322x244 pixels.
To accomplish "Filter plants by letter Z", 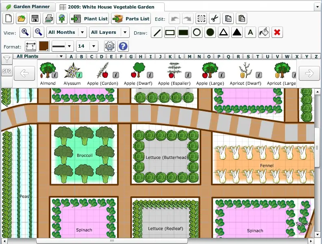I will coord(316,56).
